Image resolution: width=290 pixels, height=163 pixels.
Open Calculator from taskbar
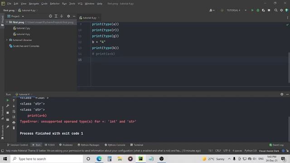click(109, 159)
